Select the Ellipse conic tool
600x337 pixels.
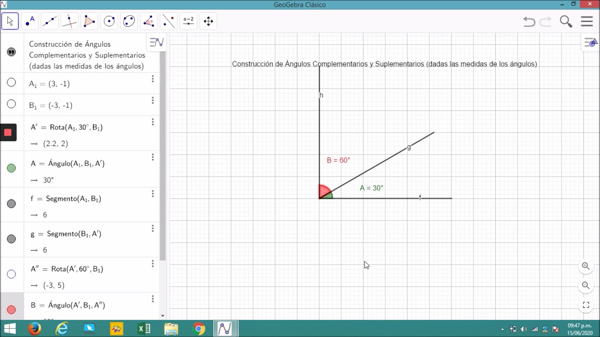coord(129,21)
